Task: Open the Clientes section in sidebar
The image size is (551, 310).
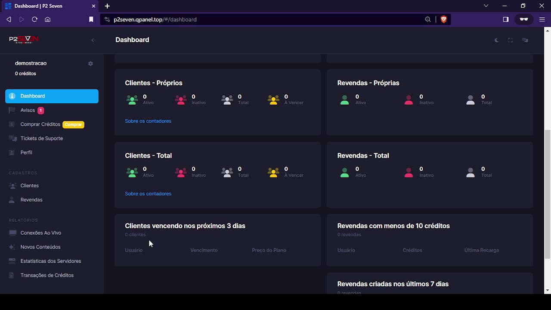Action: tap(30, 186)
